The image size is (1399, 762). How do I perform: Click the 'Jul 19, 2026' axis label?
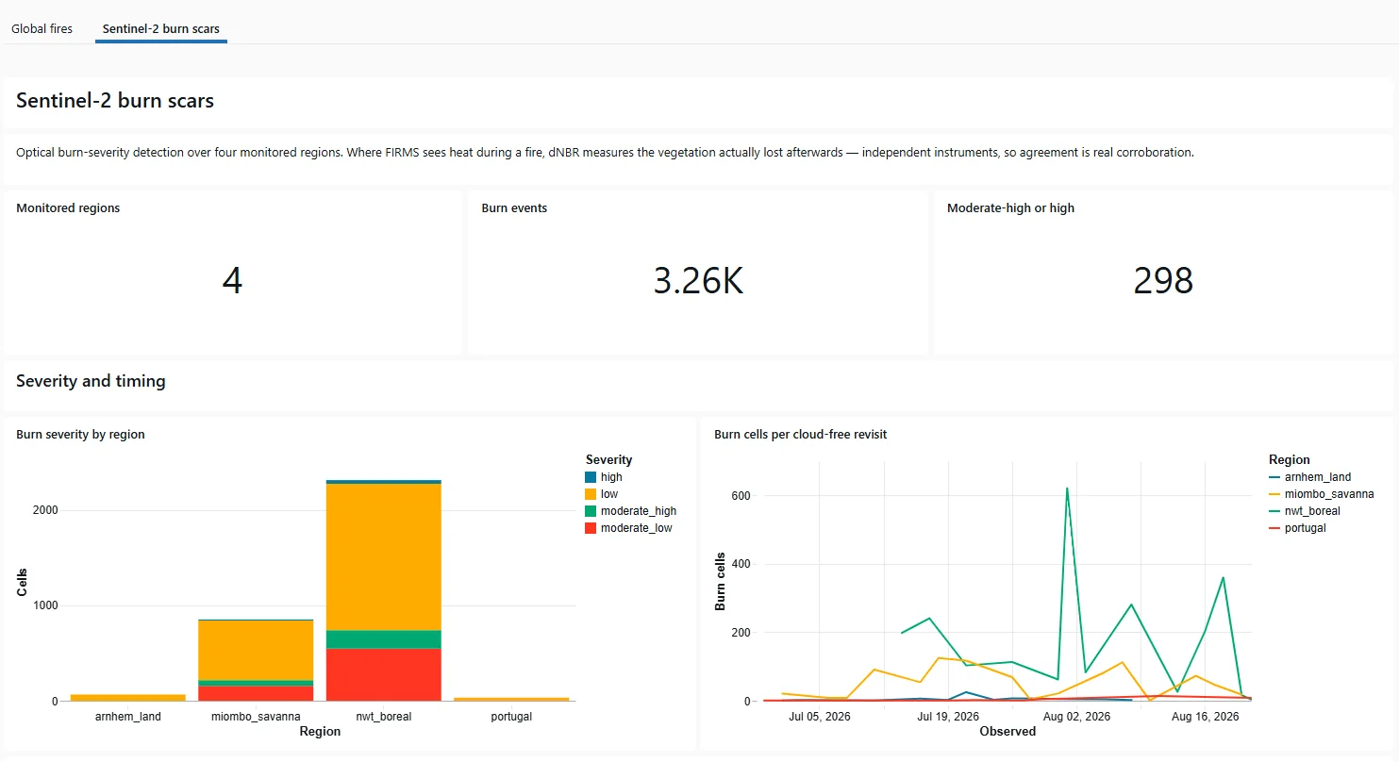tap(948, 717)
